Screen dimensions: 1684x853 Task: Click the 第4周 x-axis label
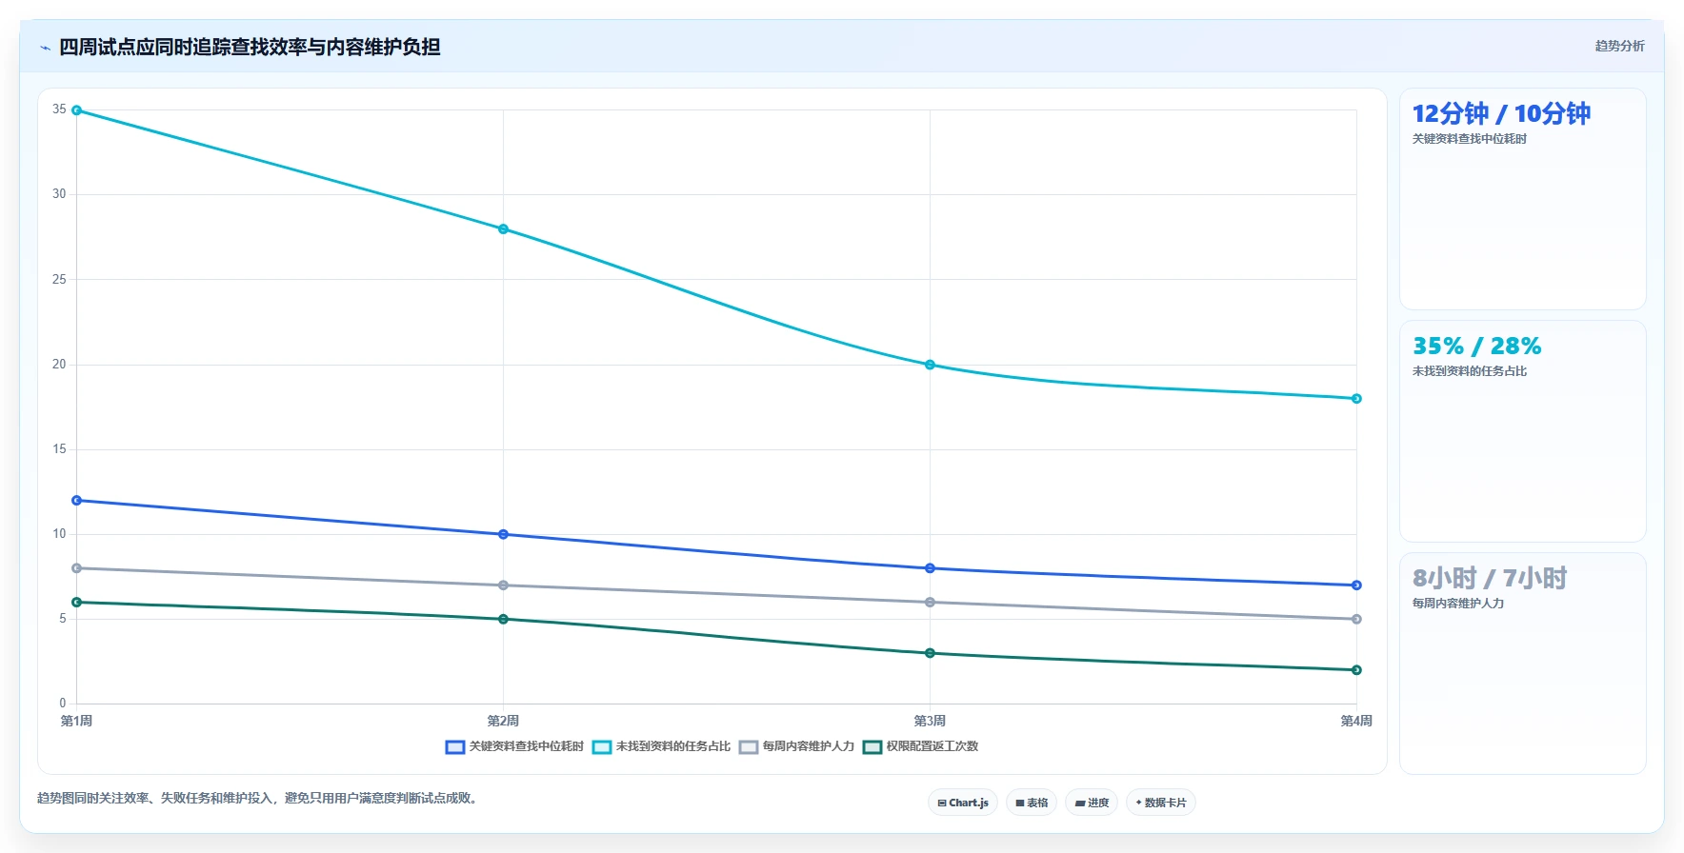tap(1356, 721)
